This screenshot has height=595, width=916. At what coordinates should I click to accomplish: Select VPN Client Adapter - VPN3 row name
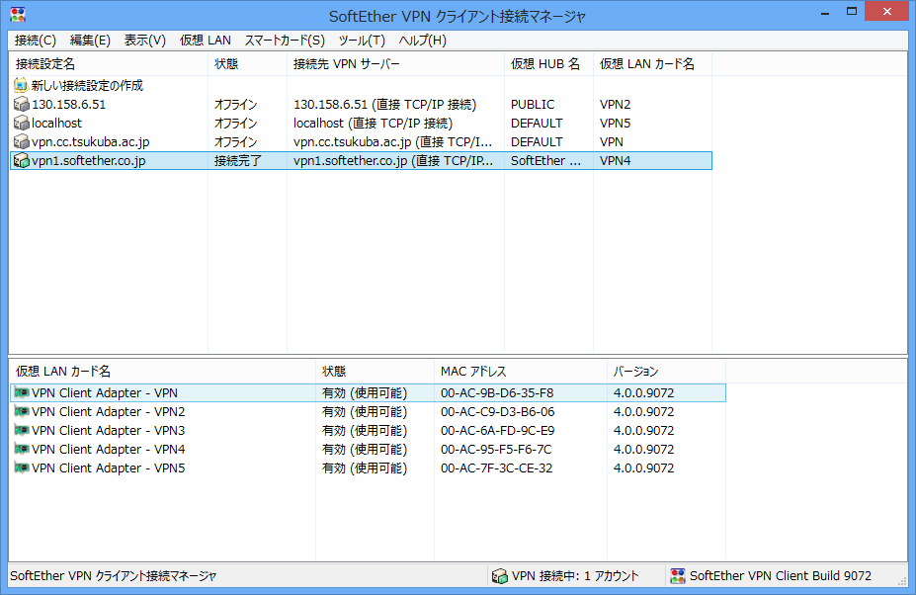108,430
